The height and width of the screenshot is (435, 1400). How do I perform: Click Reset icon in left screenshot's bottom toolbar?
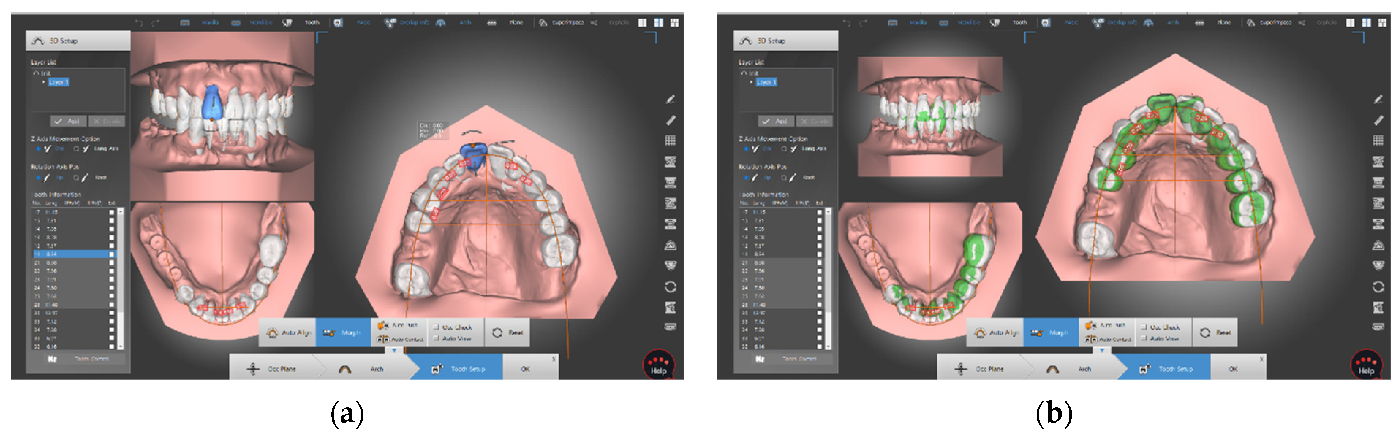497,332
